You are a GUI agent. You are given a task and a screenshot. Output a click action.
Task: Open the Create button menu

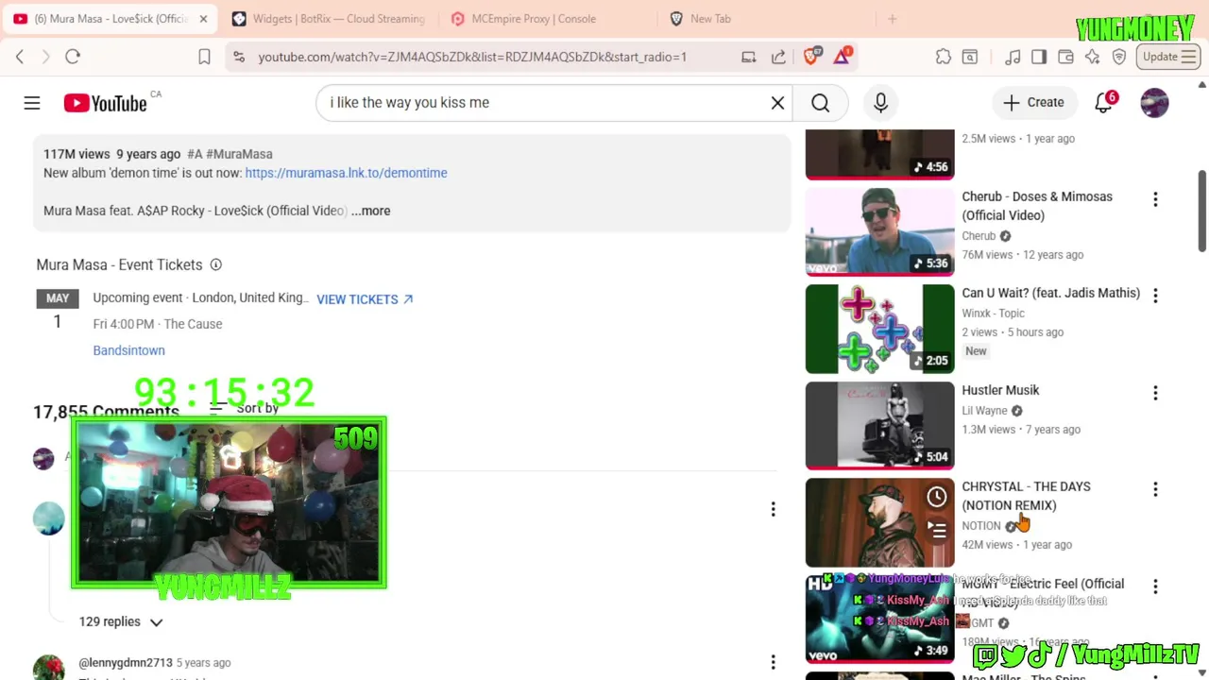pos(1033,103)
